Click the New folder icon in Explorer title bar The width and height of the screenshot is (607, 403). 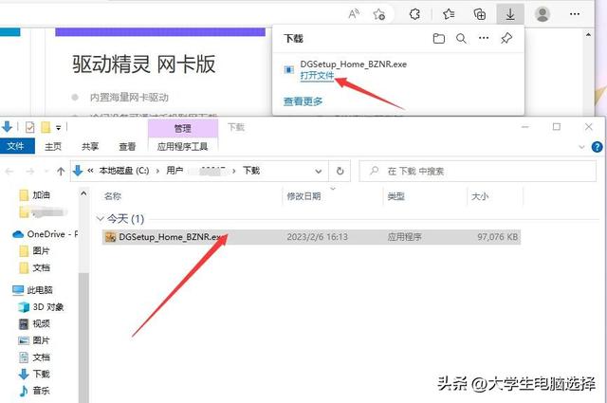pos(46,127)
